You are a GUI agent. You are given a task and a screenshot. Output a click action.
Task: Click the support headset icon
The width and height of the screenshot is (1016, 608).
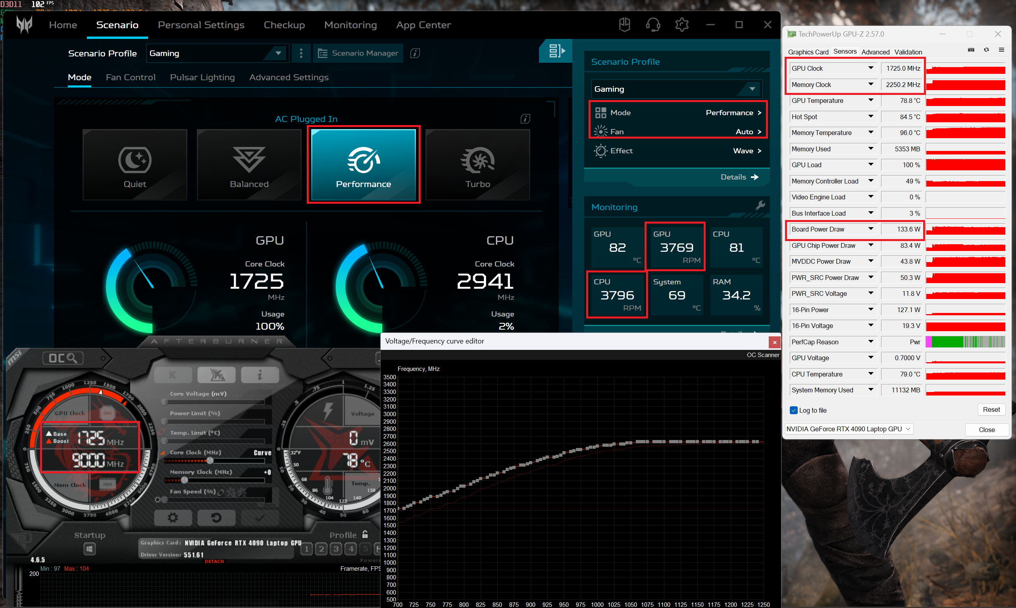pyautogui.click(x=653, y=25)
